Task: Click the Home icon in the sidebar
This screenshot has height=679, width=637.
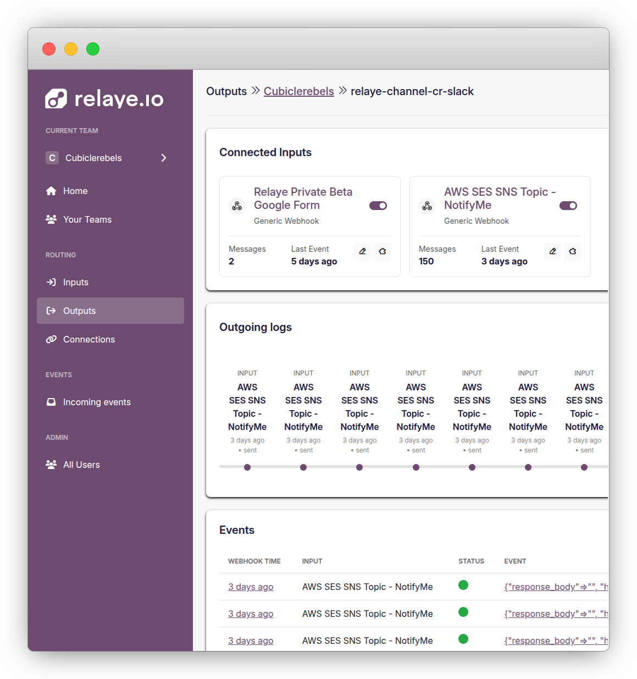Action: pyautogui.click(x=51, y=191)
